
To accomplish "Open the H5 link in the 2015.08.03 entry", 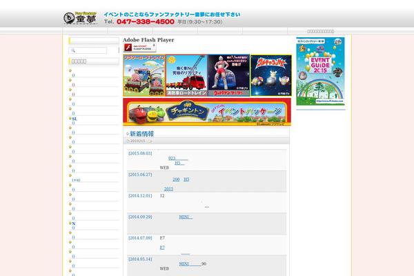I will click(x=179, y=163).
